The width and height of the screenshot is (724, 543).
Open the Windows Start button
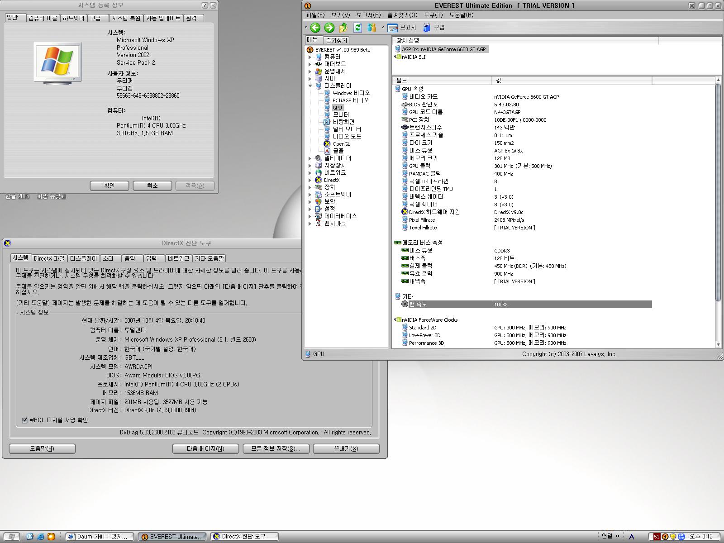12,537
